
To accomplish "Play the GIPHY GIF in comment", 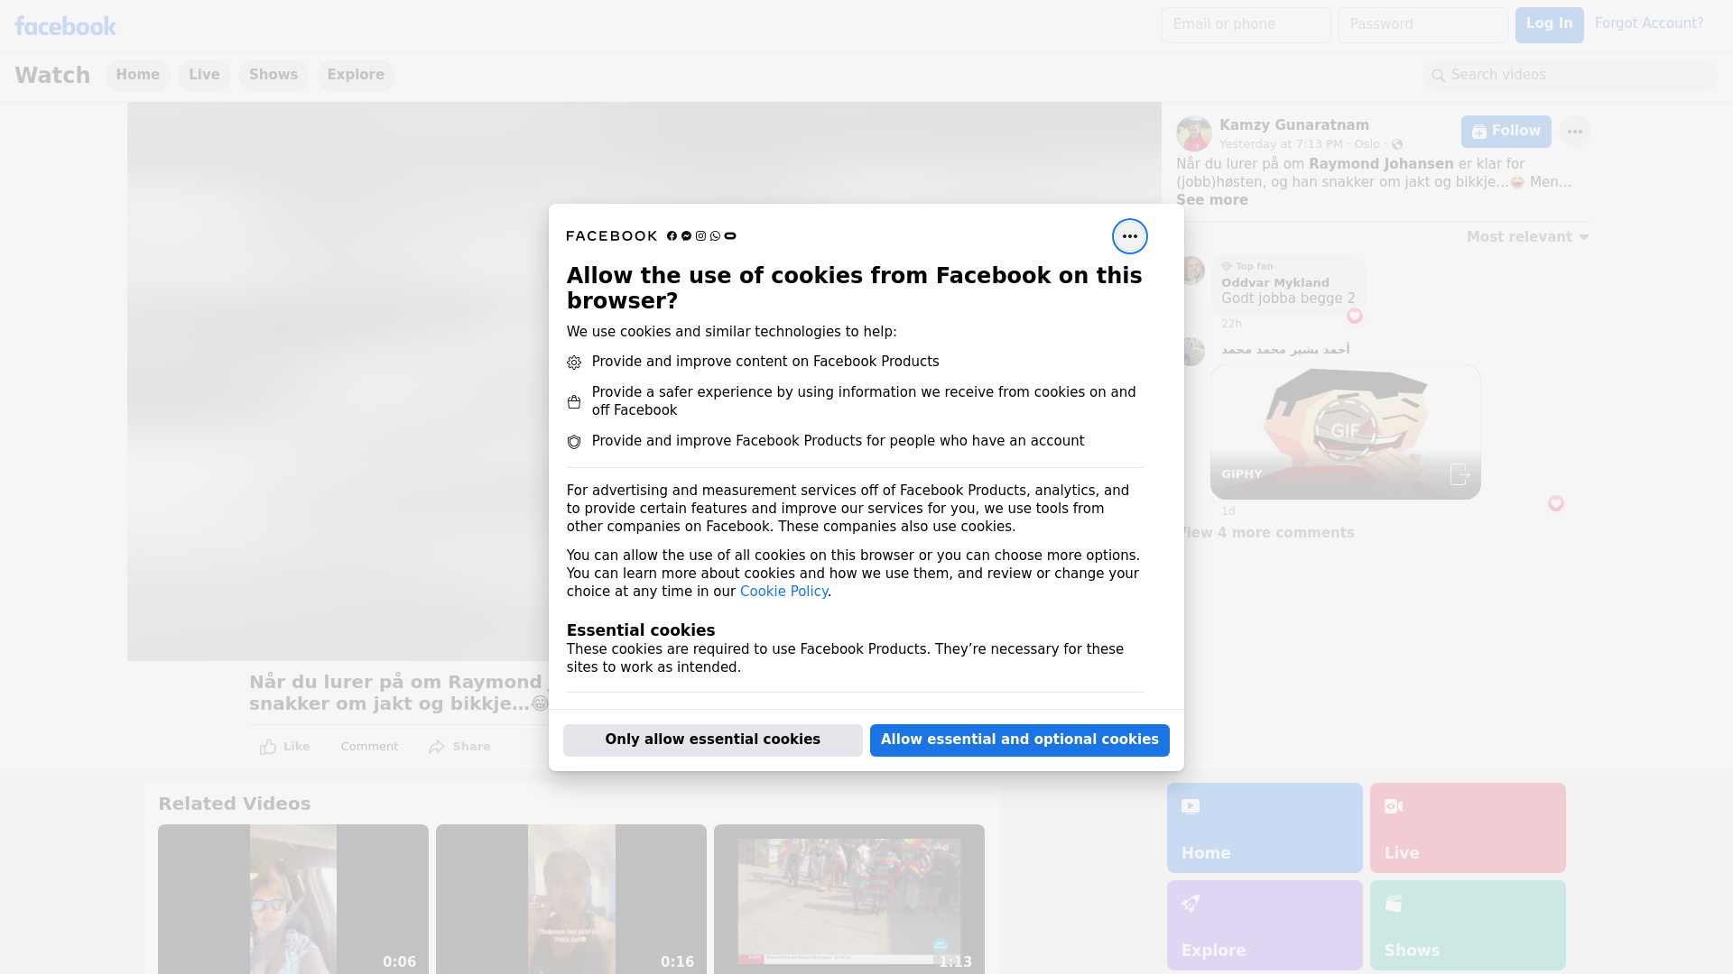I will tap(1345, 432).
